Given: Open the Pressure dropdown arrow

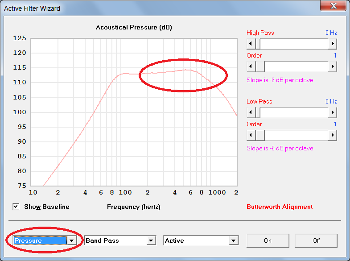Looking at the screenshot, I should [x=72, y=240].
